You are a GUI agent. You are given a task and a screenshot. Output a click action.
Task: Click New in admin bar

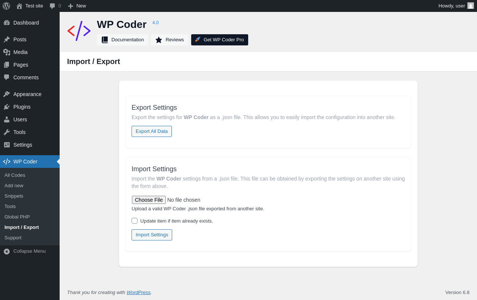(x=81, y=6)
